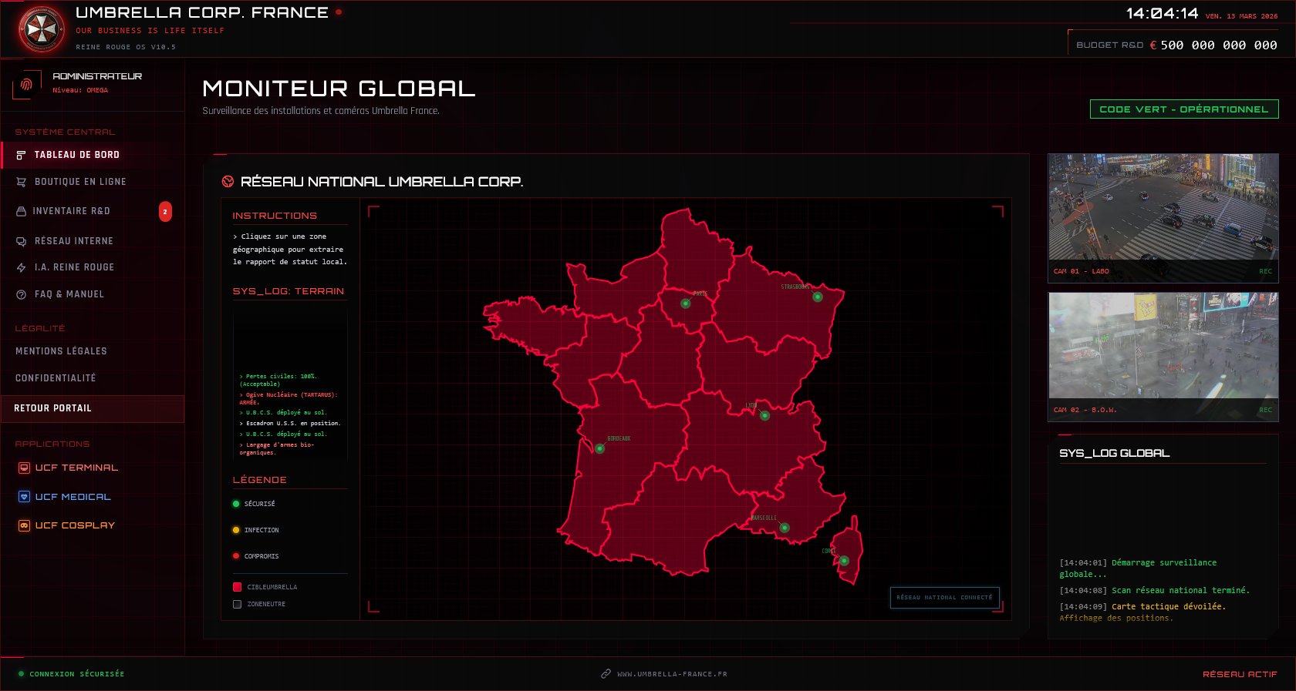Viewport: 1296px width, 691px height.
Task: Open Mentions Légales page
Action: coord(61,351)
